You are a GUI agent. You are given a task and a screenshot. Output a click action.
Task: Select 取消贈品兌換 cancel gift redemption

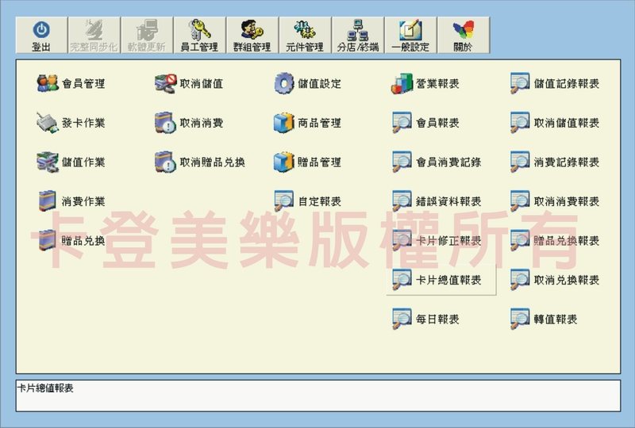click(x=200, y=162)
